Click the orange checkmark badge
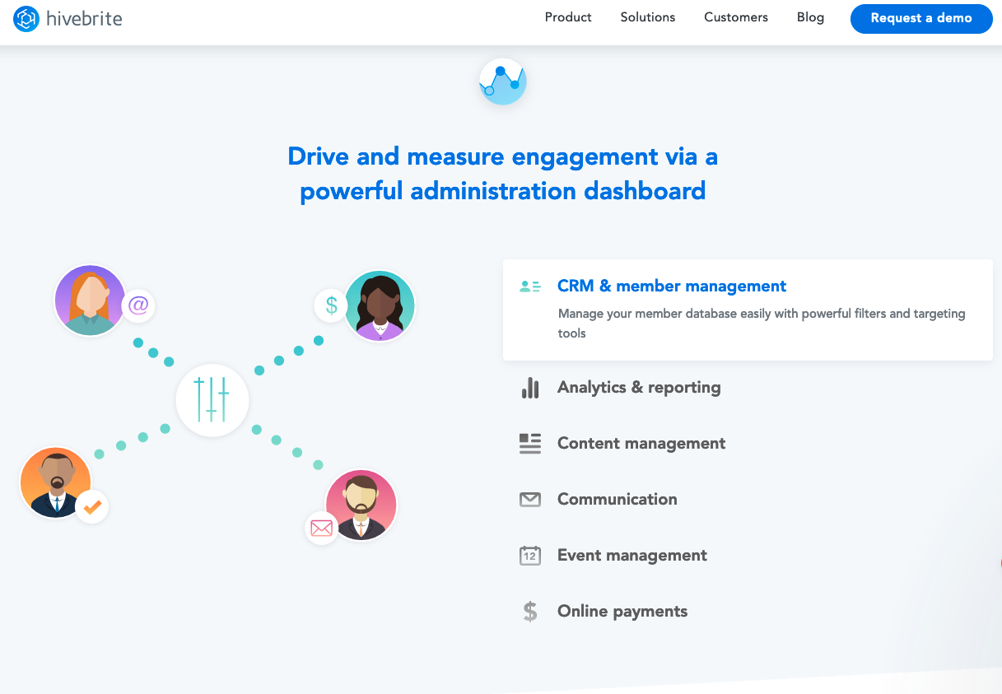Image resolution: width=1002 pixels, height=694 pixels. coord(92,507)
